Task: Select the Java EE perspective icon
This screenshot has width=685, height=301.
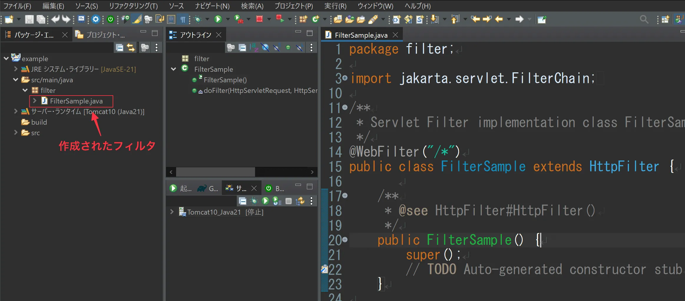Action: (679, 19)
